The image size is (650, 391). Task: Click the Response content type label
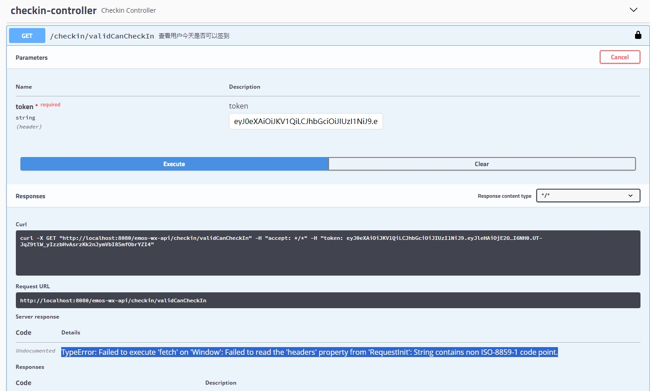[504, 196]
